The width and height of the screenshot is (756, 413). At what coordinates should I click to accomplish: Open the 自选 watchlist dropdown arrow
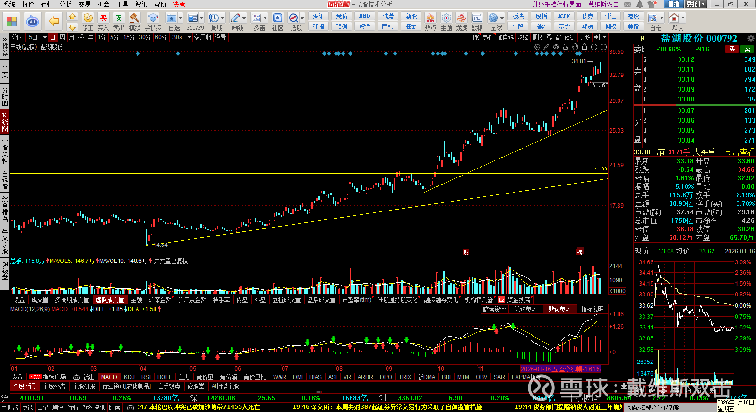click(x=181, y=18)
